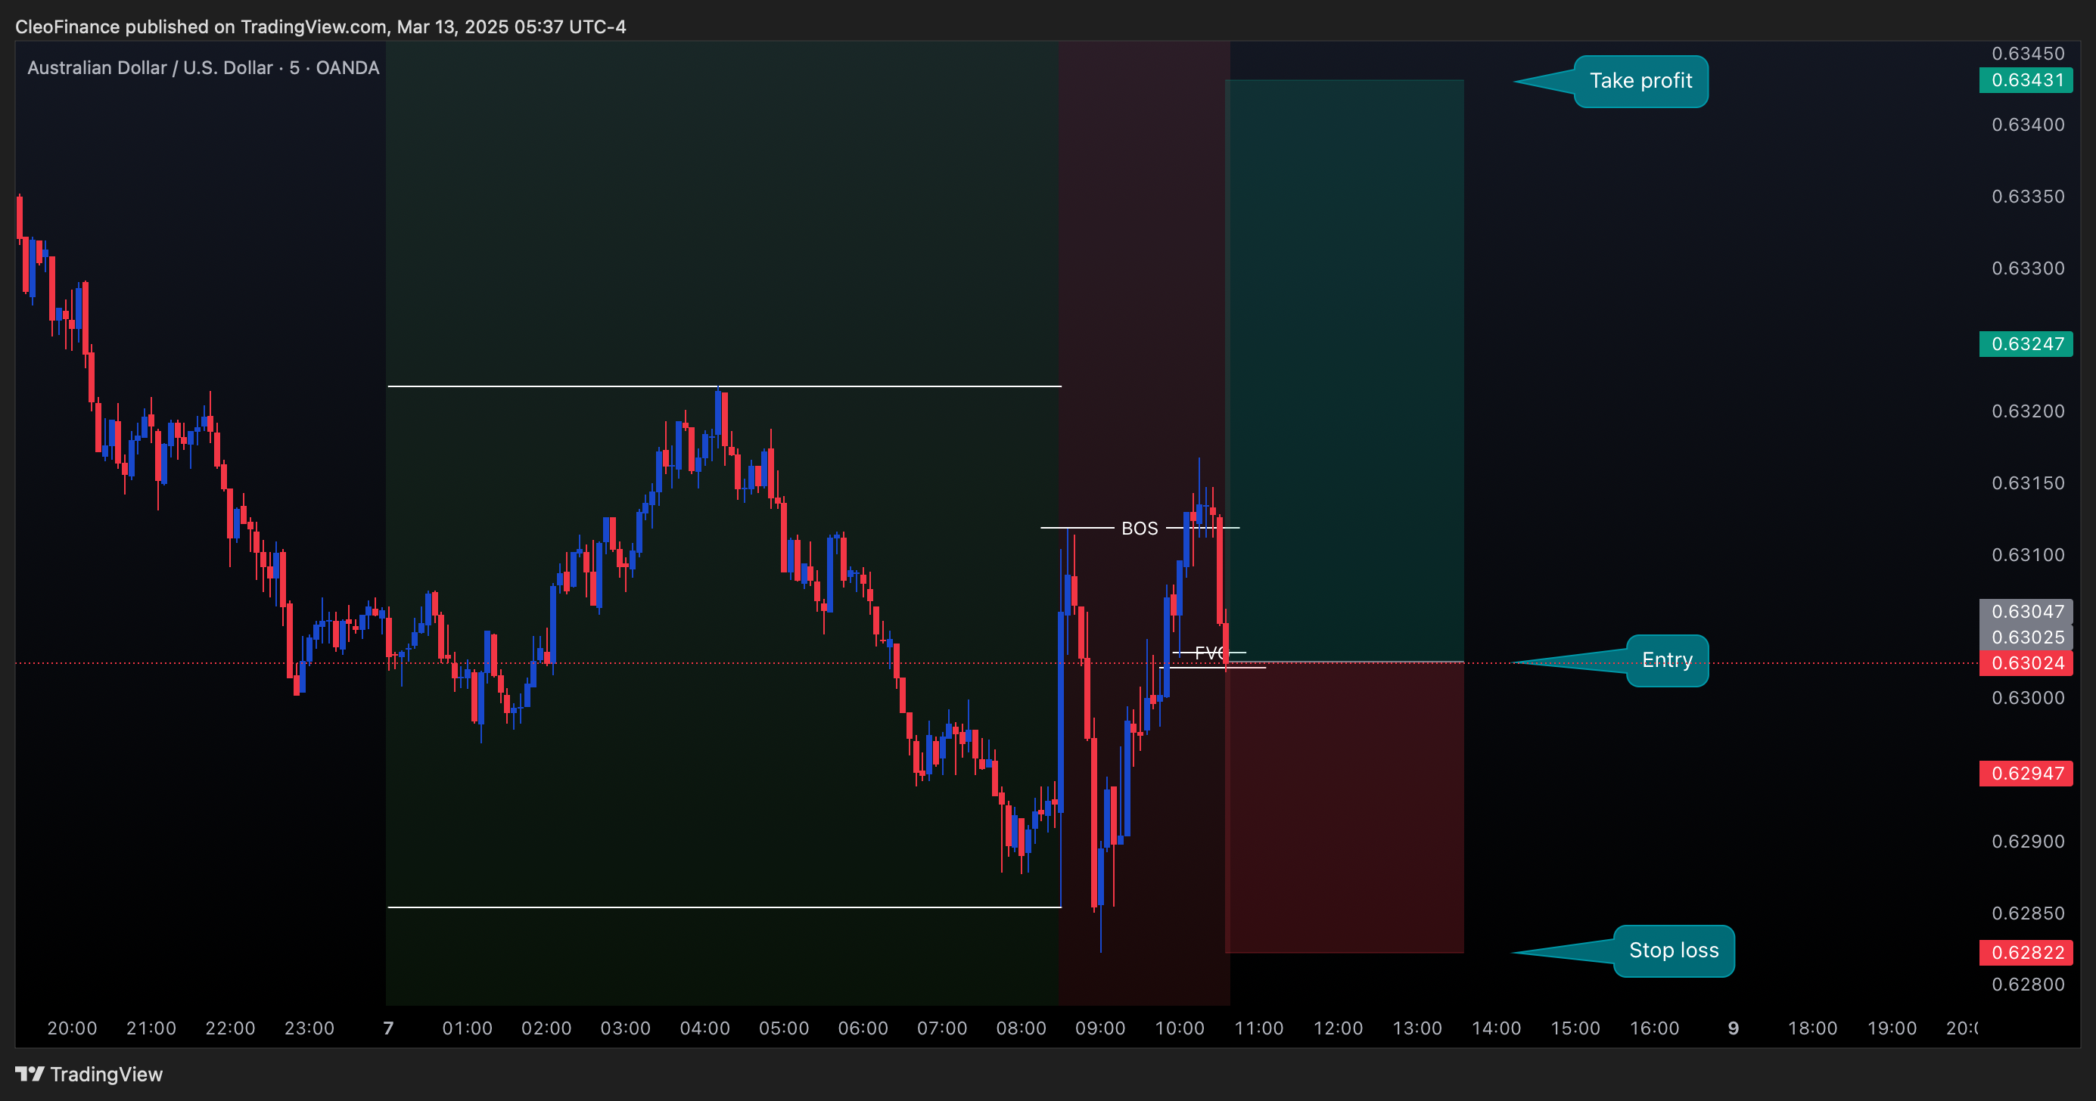Click the 0.63431 green price tag
Viewport: 2096px width, 1101px height.
[x=2026, y=79]
